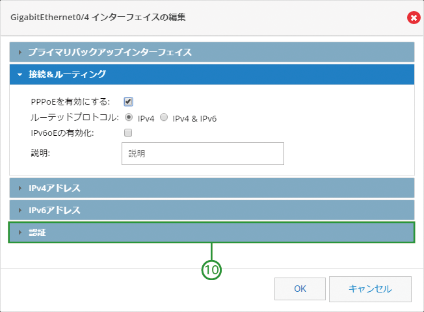Image resolution: width=424 pixels, height=312 pixels.
Task: Click the IPv6アドレス expand triangle
Action: pyautogui.click(x=20, y=211)
